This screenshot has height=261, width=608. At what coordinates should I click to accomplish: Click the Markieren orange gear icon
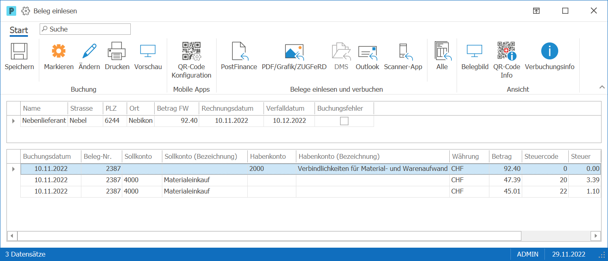coord(59,51)
